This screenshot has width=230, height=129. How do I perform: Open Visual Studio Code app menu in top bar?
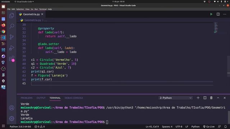coord(24,1)
